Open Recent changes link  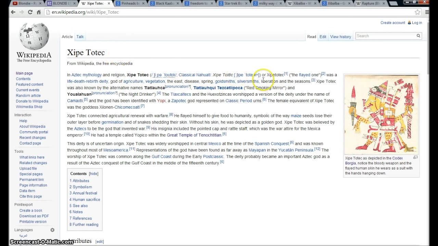pos(33,137)
